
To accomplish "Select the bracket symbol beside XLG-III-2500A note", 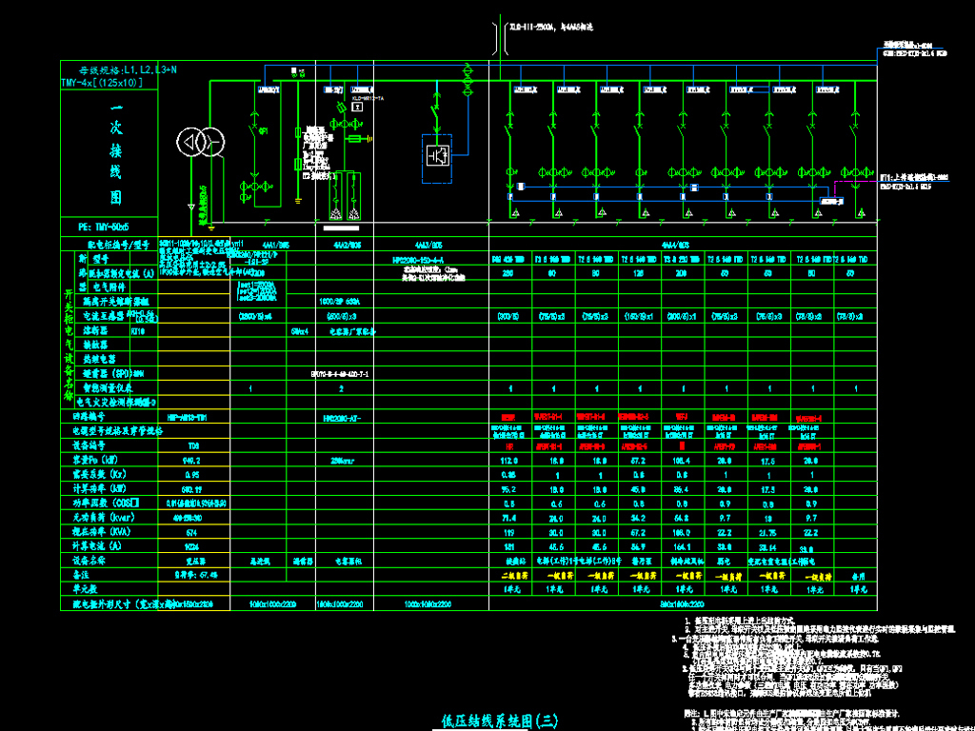I will click(497, 35).
